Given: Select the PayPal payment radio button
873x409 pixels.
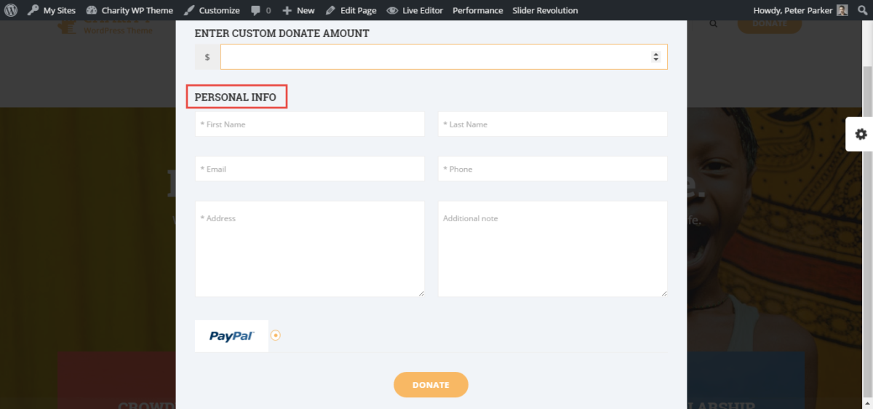Looking at the screenshot, I should click(x=275, y=335).
